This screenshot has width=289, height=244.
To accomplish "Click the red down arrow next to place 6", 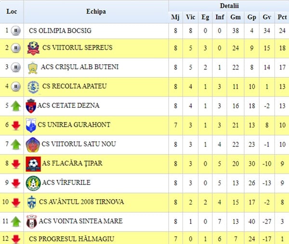I will [x=16, y=126].
